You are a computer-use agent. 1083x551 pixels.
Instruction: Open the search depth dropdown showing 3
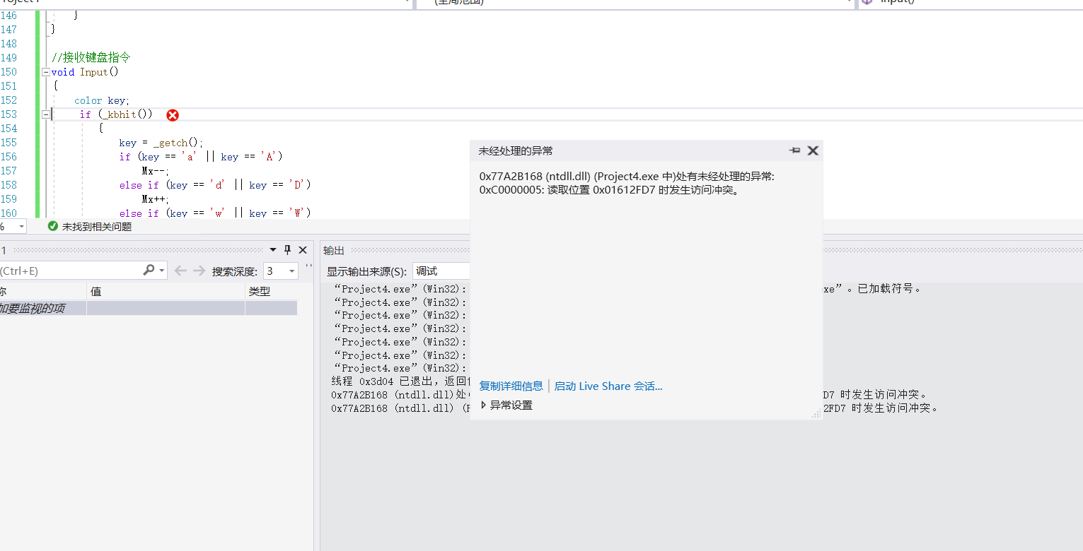point(281,271)
